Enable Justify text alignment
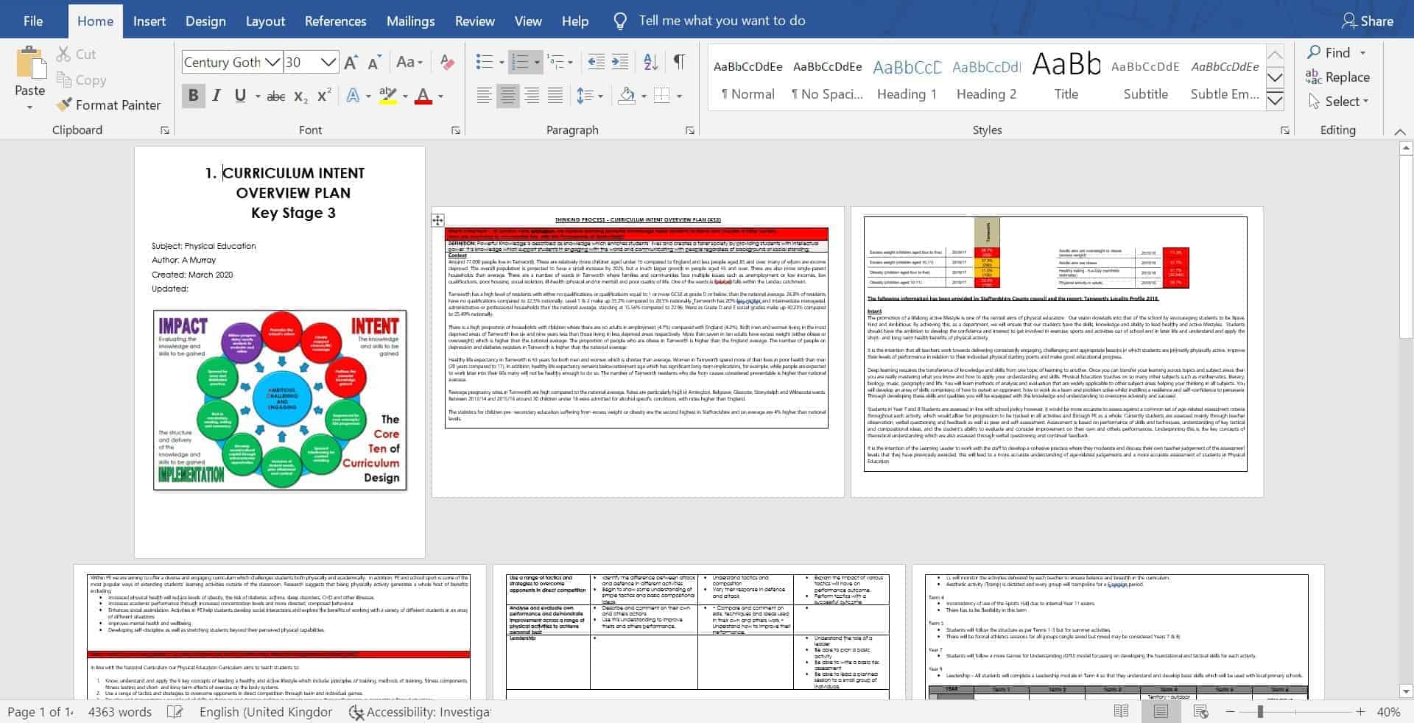 (x=555, y=96)
